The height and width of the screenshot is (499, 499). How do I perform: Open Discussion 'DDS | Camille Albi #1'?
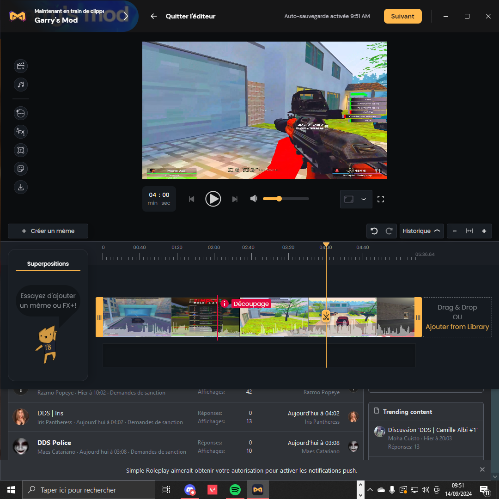pyautogui.click(x=432, y=430)
